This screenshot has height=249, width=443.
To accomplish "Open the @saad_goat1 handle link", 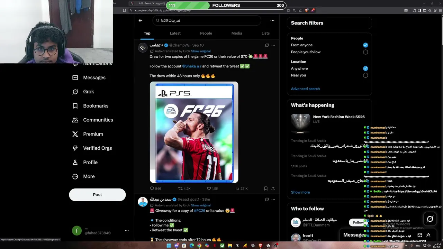I will click(x=188, y=200).
